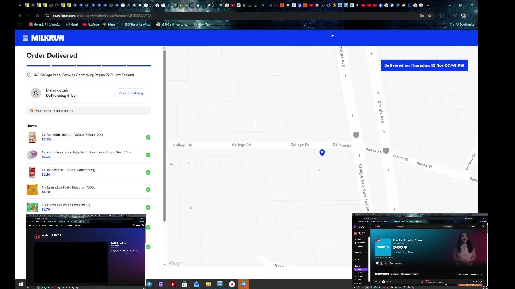The image size is (515, 289).
Task: Click the video player in TVNZ window
Action: coord(71,263)
